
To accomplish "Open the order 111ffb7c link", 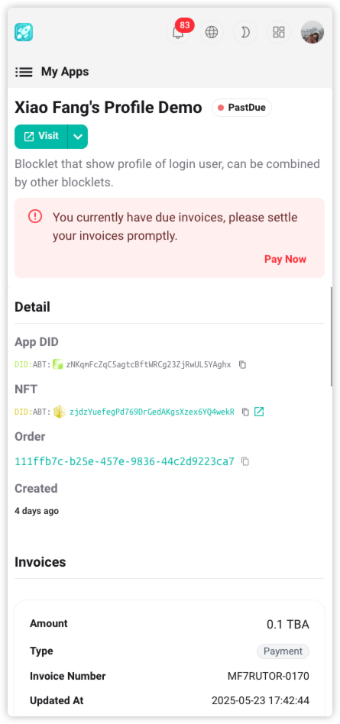I will 125,461.
